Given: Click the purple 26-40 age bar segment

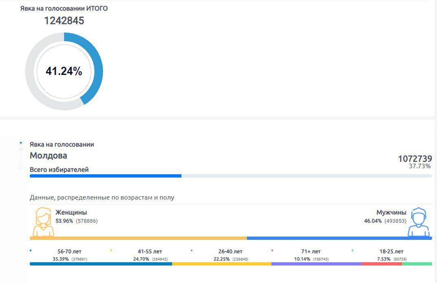Looking at the screenshot, I should point(316,264).
